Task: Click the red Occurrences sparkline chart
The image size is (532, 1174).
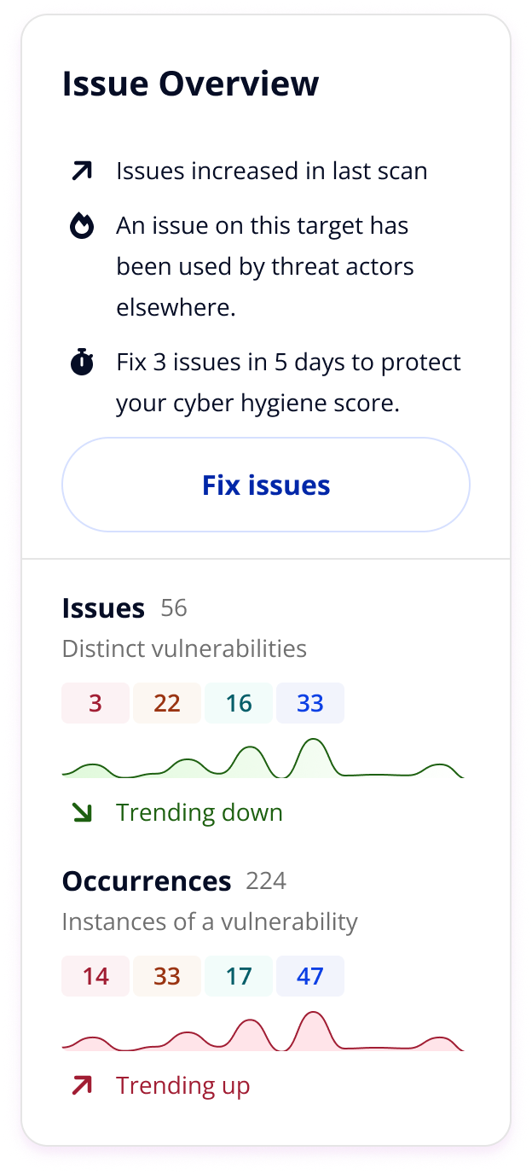Action: tap(263, 1033)
